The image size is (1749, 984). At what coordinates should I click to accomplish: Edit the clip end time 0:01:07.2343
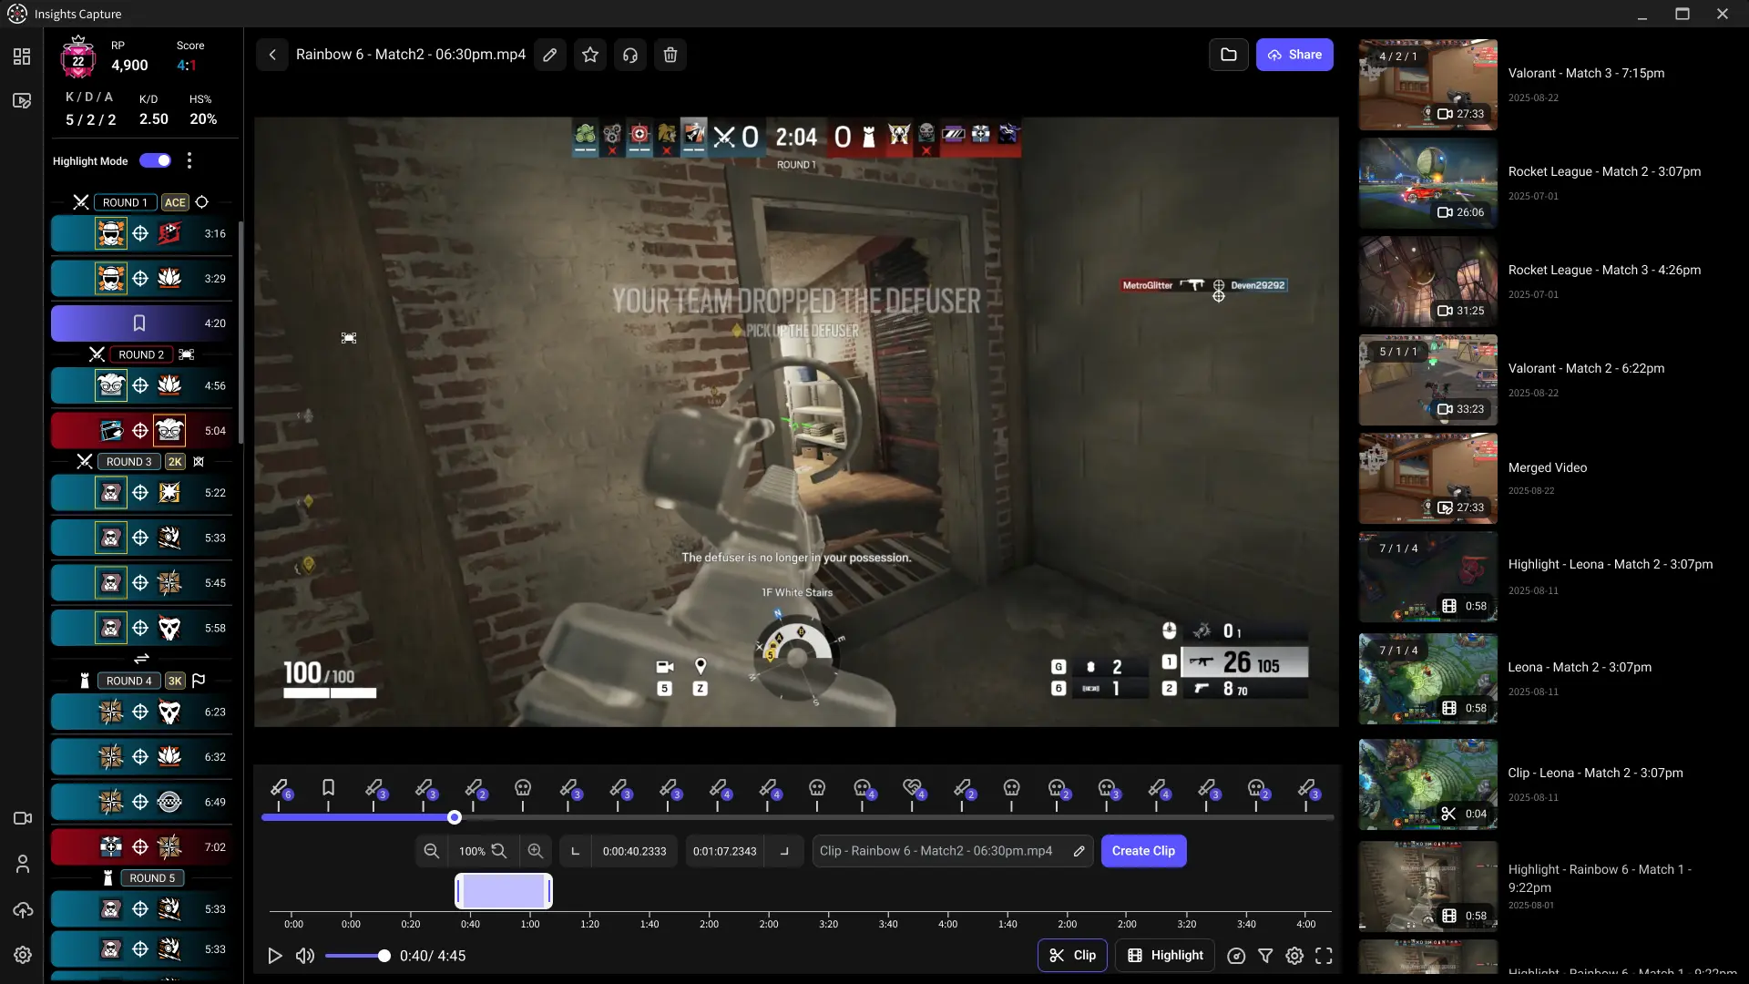(725, 851)
